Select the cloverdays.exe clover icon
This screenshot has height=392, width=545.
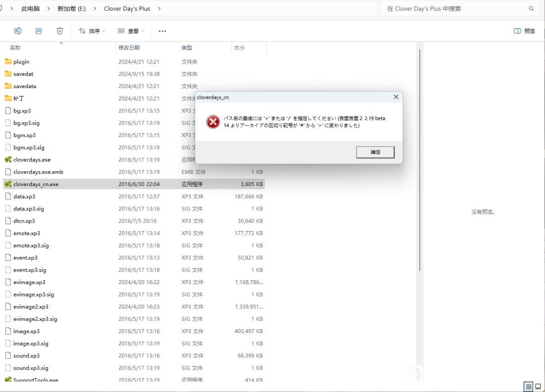pos(8,159)
